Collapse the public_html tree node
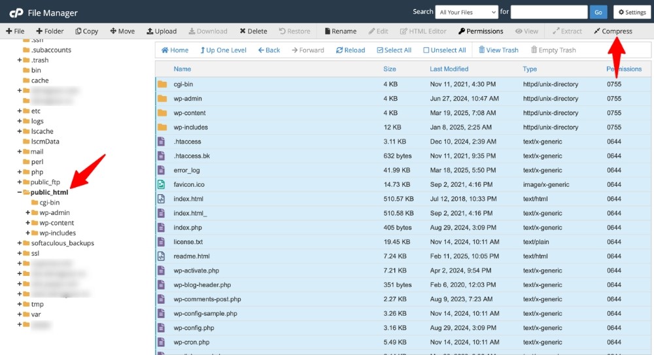This screenshot has width=654, height=355. click(19, 192)
